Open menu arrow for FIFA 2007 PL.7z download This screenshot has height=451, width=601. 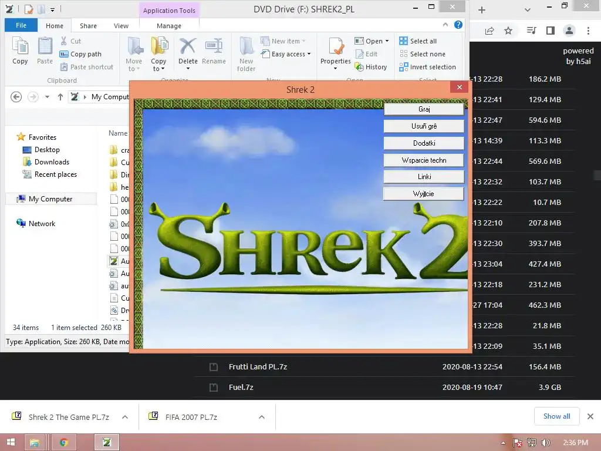click(x=262, y=417)
